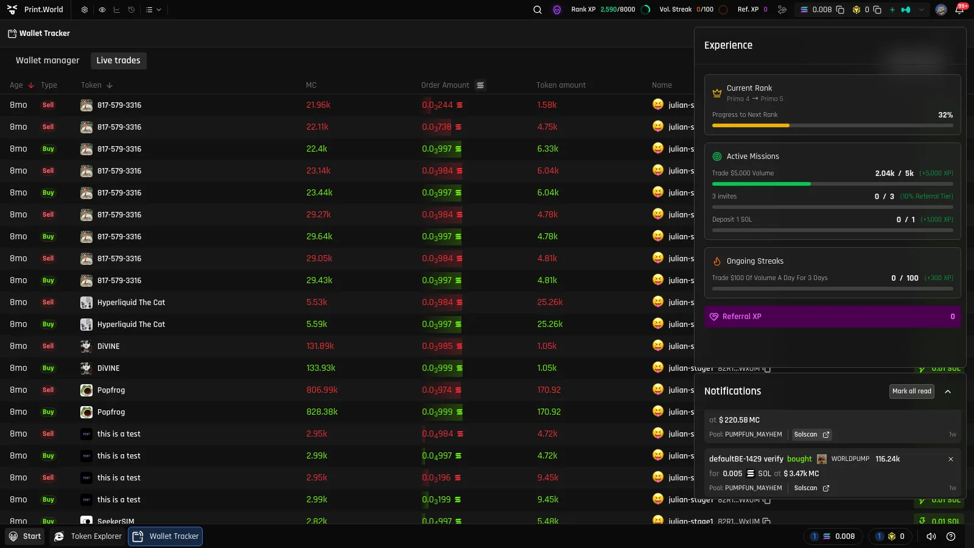Copy the BNB balance 0 in header
The image size is (974, 548).
pyautogui.click(x=877, y=10)
